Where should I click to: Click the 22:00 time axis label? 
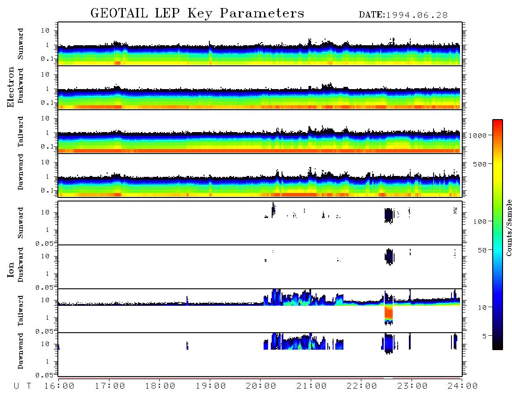362,386
